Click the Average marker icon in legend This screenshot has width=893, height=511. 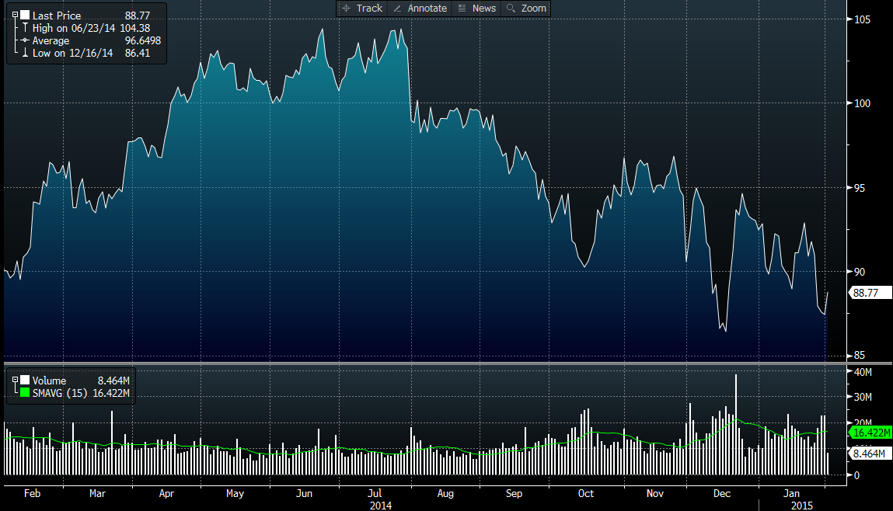[x=25, y=40]
